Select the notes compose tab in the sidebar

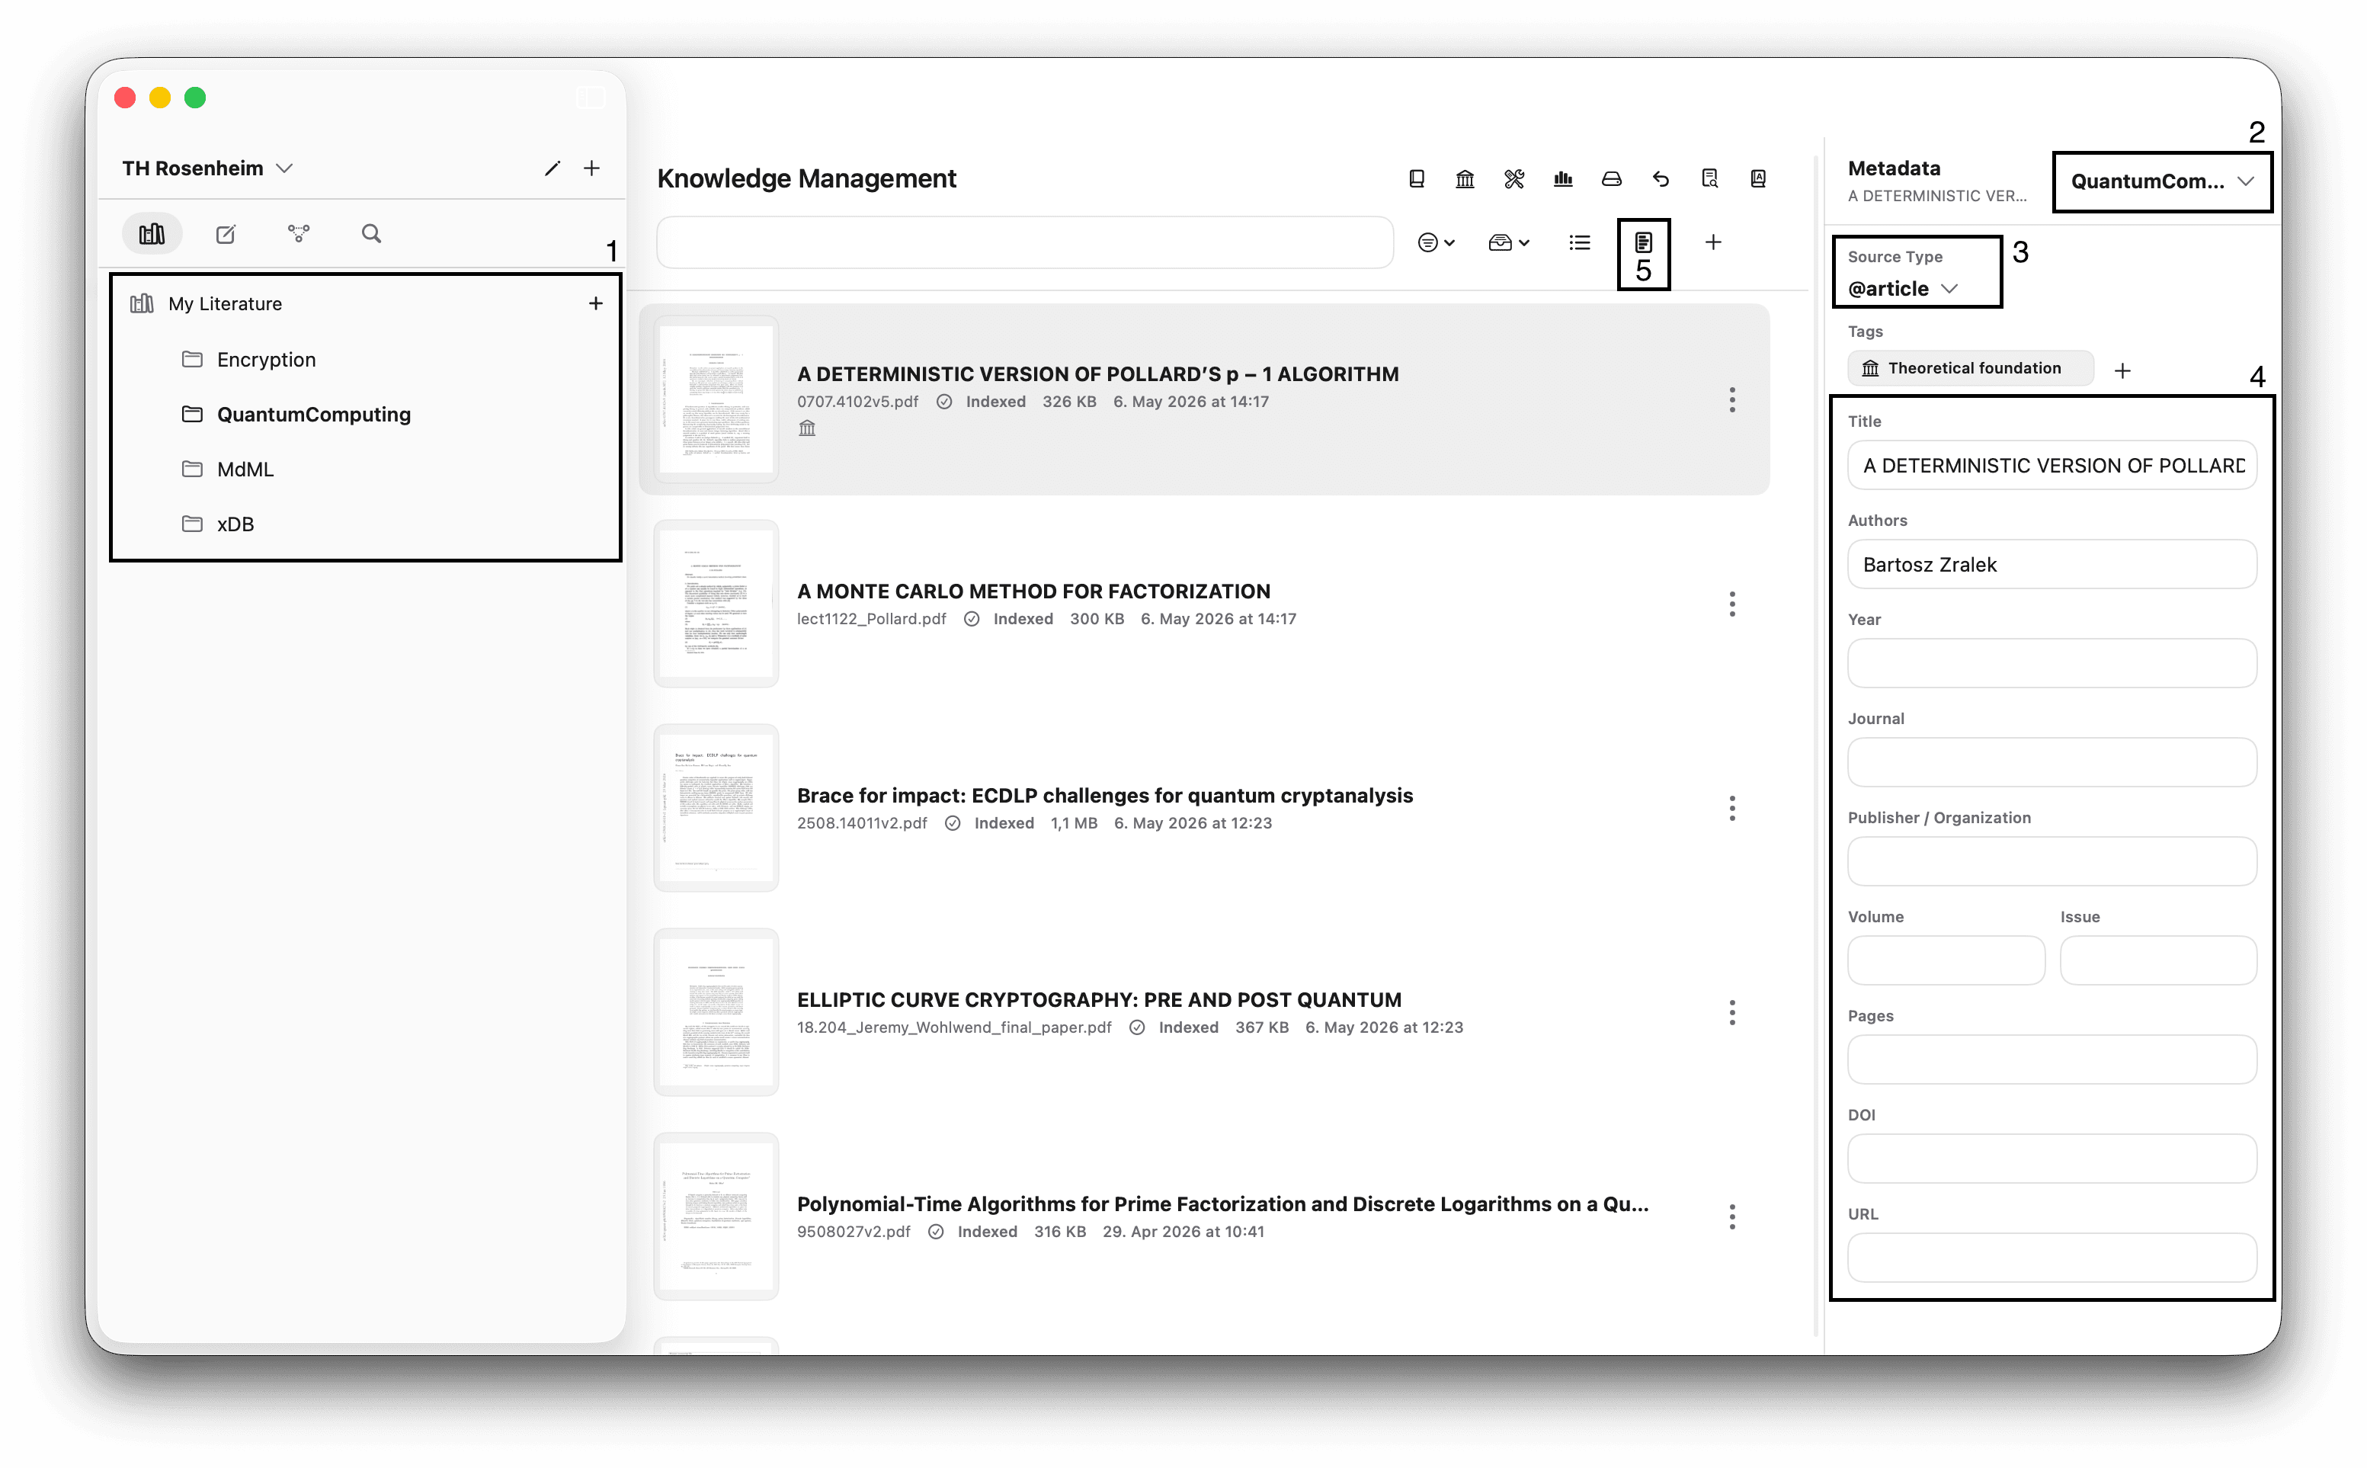pyautogui.click(x=225, y=234)
